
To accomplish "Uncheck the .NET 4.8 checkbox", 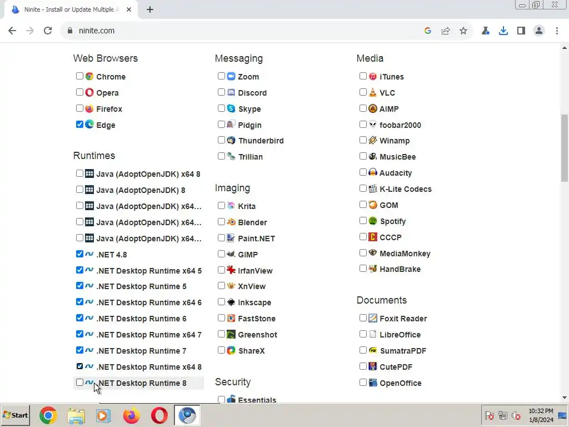I will [79, 254].
